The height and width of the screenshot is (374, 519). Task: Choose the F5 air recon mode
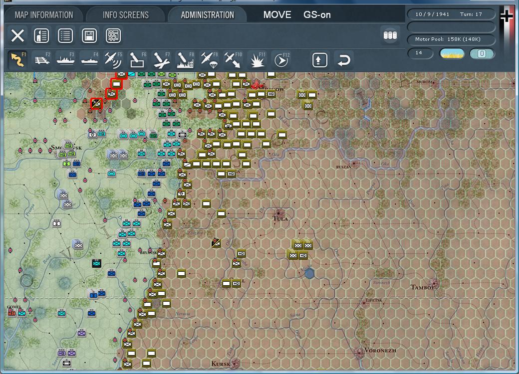click(x=113, y=60)
